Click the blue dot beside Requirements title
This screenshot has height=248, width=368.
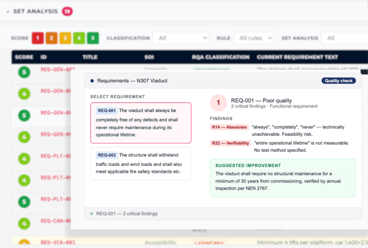(92, 81)
